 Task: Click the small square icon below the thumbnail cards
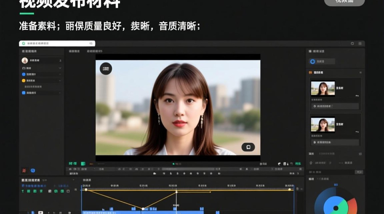pos(360,154)
